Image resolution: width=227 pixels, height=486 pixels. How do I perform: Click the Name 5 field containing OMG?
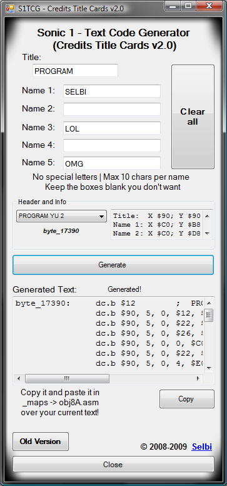112,163
